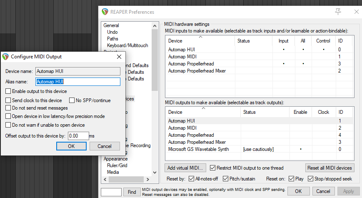Select Automap HUI in MIDI outputs list

[260, 120]
